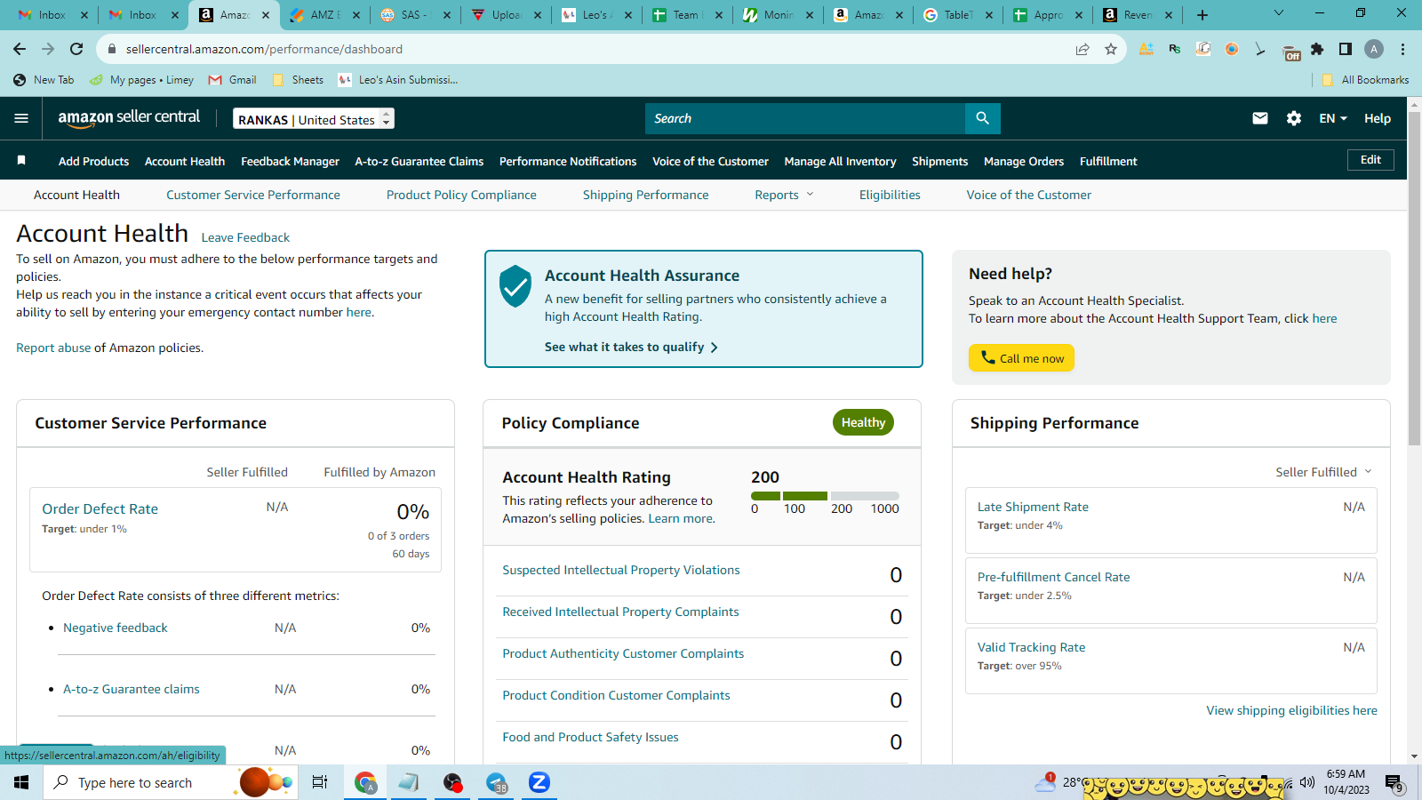Image resolution: width=1422 pixels, height=800 pixels.
Task: Click the volume icon in system tray
Action: tap(1306, 782)
